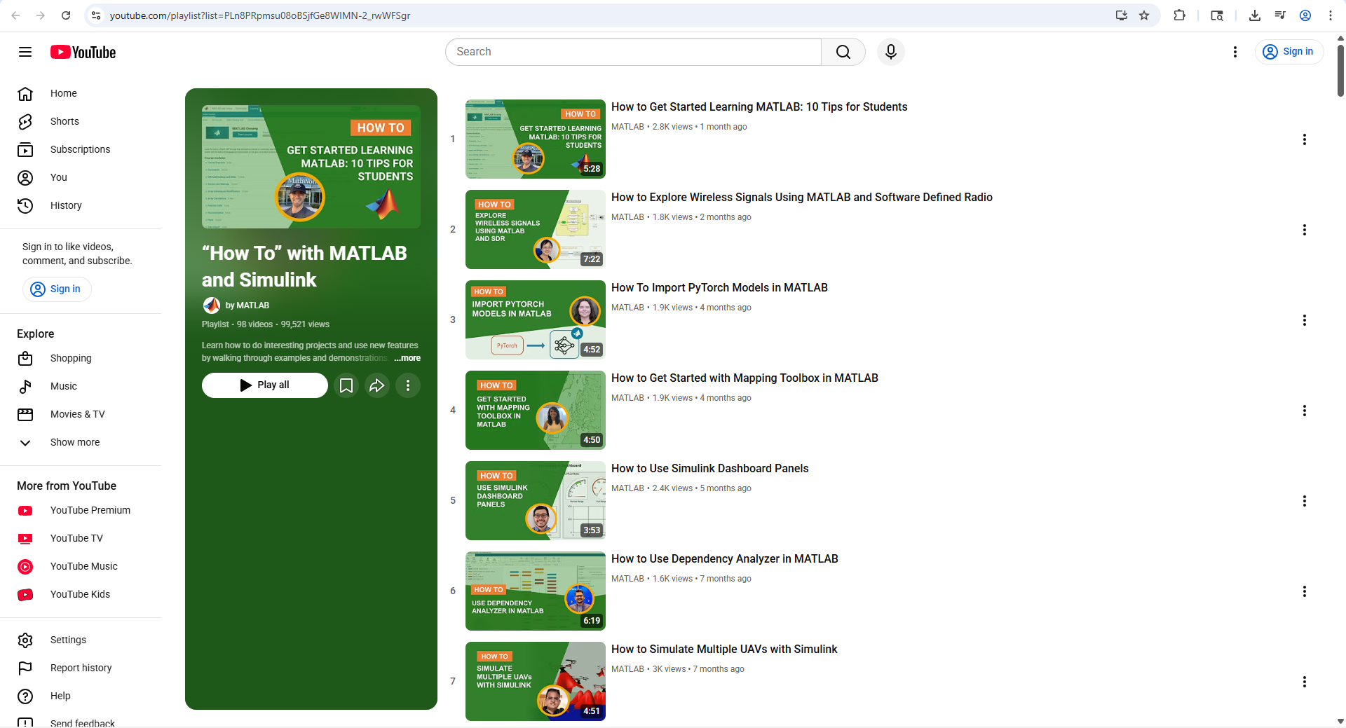Open action menu for Dependency Analyzer video
Image resolution: width=1346 pixels, height=728 pixels.
click(x=1305, y=591)
